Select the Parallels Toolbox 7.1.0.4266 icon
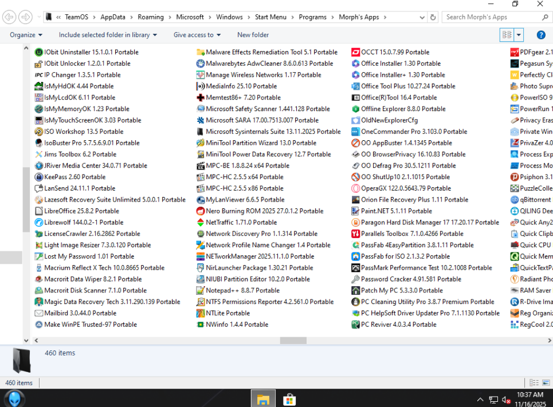Image resolution: width=553 pixels, height=407 pixels. (x=355, y=234)
